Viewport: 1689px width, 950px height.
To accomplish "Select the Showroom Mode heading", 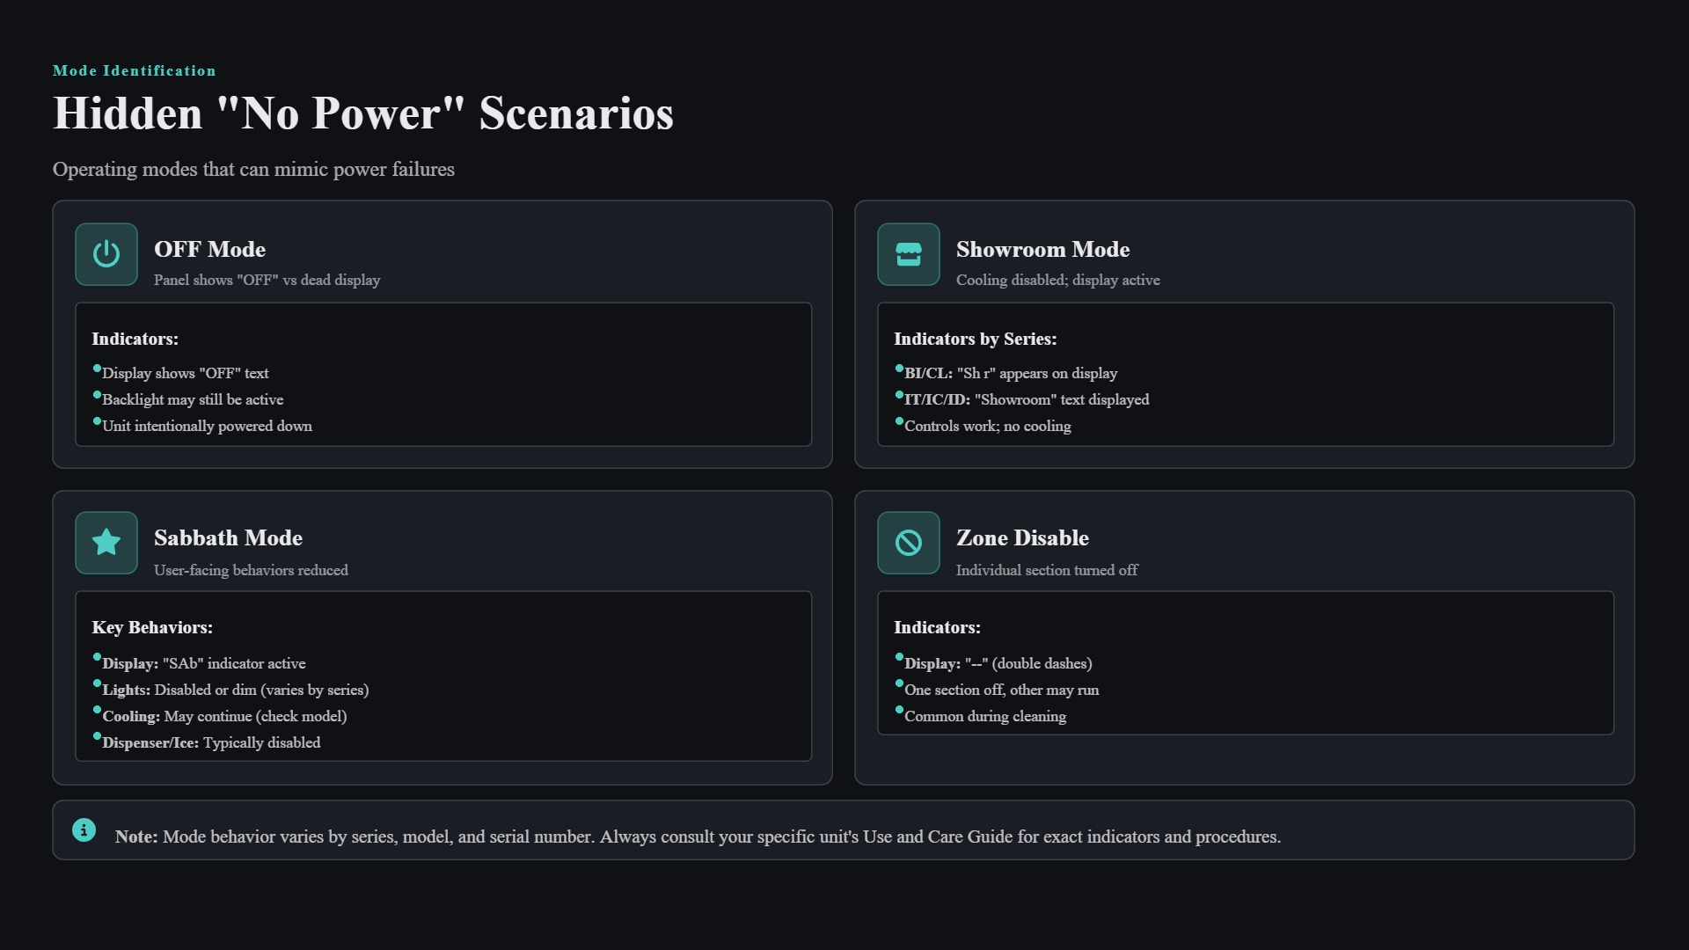I will pyautogui.click(x=1042, y=249).
